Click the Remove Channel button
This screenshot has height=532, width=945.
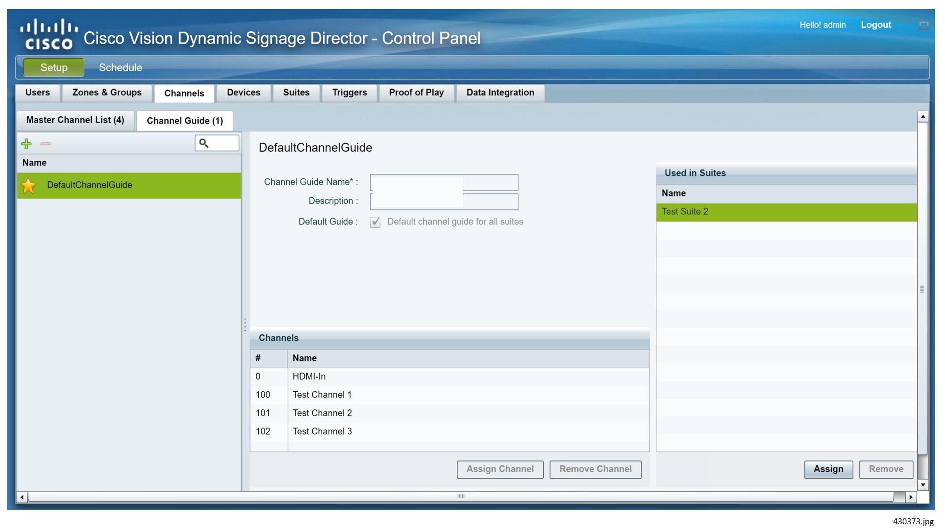595,469
